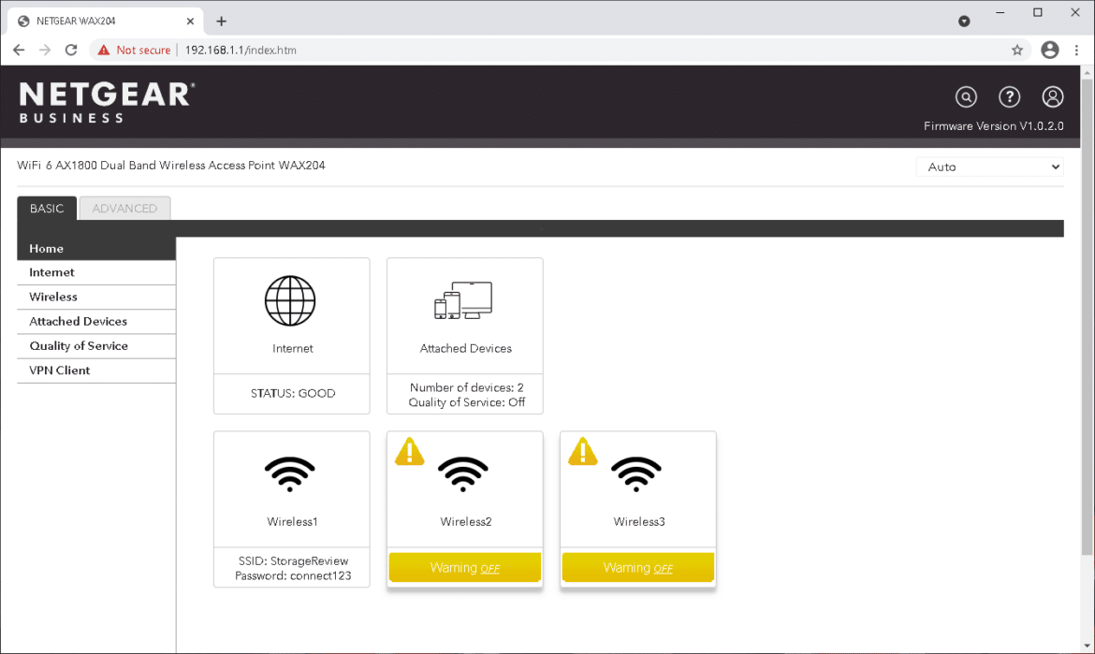The height and width of the screenshot is (654, 1095).
Task: Click the page vertical scrollbar
Action: 1087,317
